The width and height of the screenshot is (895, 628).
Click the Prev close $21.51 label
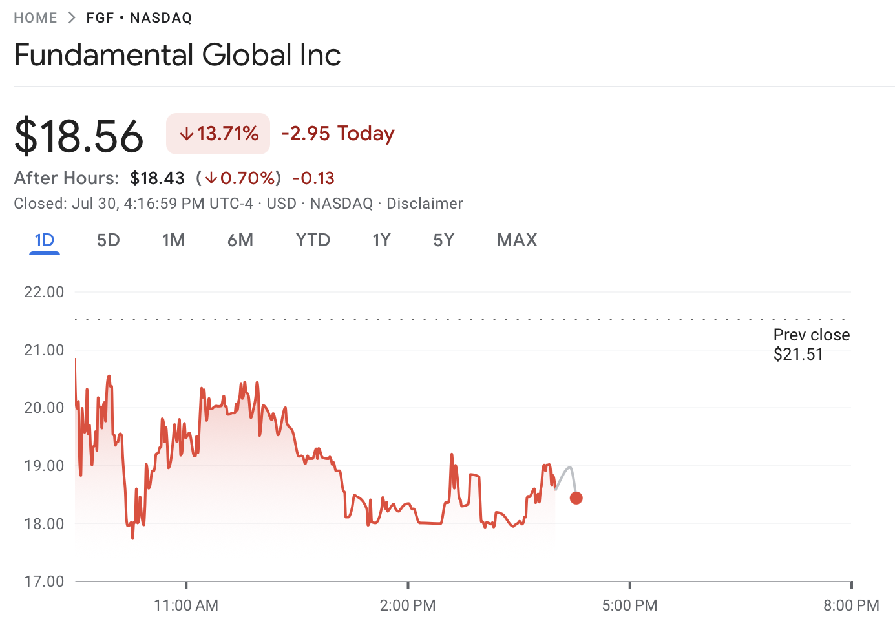click(811, 344)
